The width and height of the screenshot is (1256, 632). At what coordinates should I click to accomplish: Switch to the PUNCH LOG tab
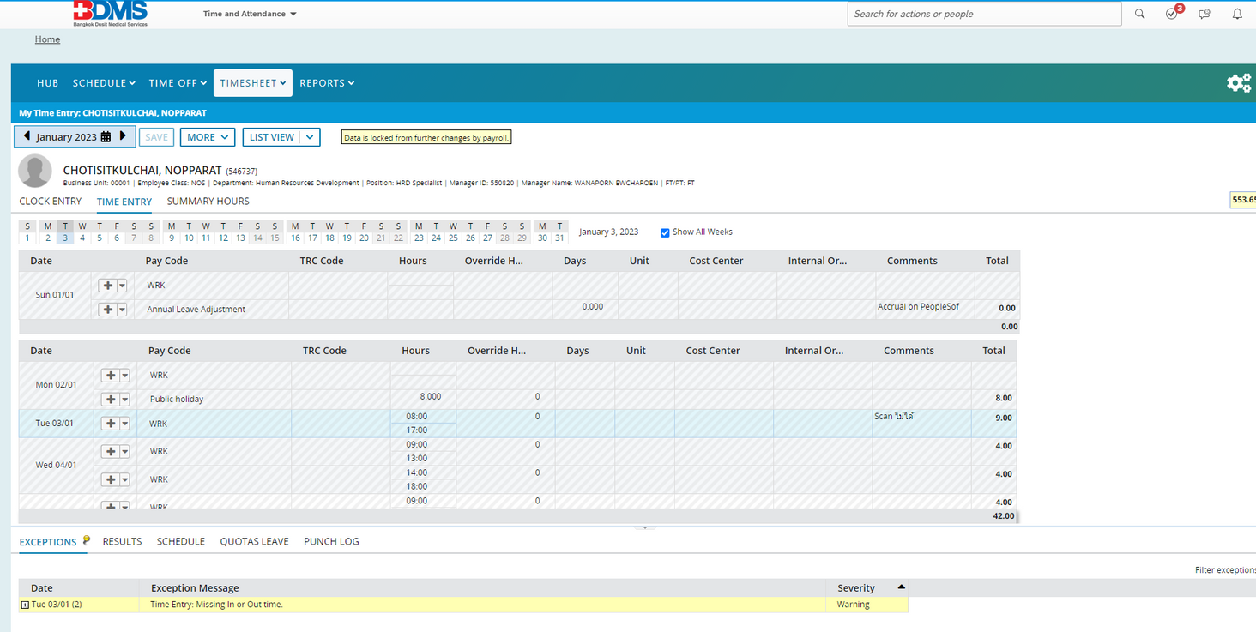pyautogui.click(x=331, y=541)
